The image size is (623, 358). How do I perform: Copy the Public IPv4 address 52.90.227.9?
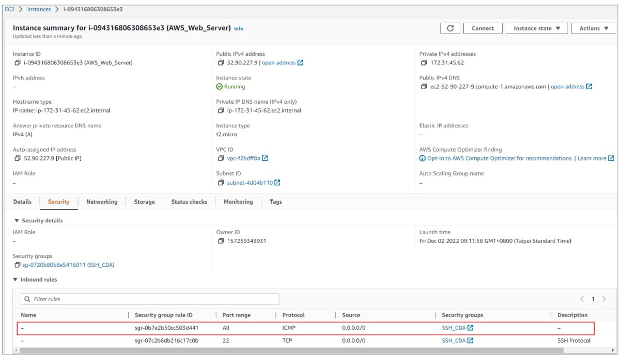(221, 63)
